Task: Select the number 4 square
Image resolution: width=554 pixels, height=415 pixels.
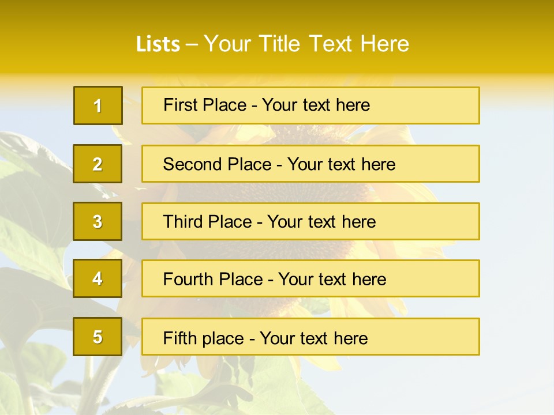Action: click(98, 278)
